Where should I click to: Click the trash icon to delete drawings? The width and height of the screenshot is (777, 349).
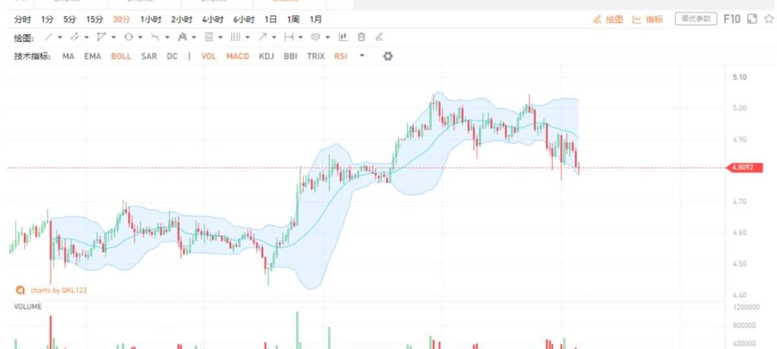361,38
